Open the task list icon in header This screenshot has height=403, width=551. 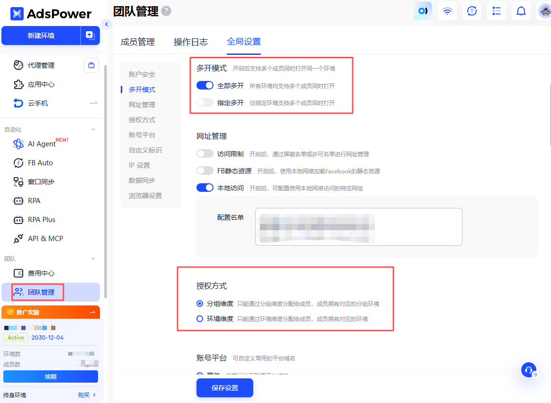[496, 11]
